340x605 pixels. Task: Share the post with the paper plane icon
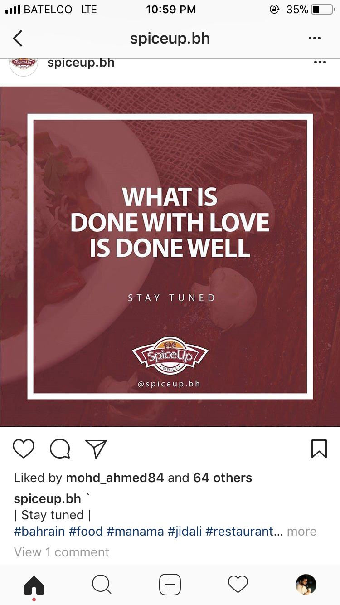[x=96, y=449]
